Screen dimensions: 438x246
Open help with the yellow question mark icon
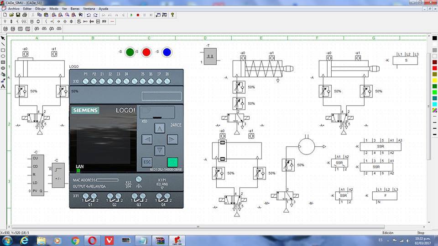(x=172, y=15)
